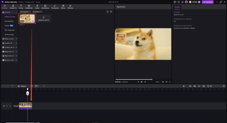Click the voice-over microphone icon

point(184,86)
